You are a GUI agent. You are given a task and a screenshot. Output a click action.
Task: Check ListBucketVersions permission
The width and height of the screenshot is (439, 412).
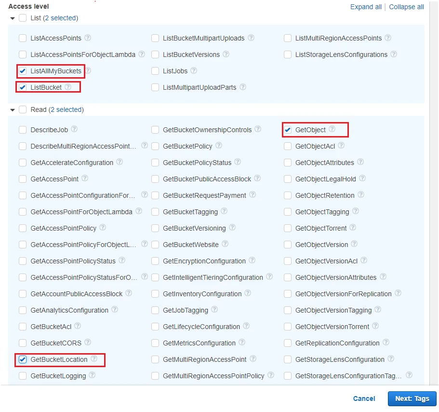tap(155, 55)
